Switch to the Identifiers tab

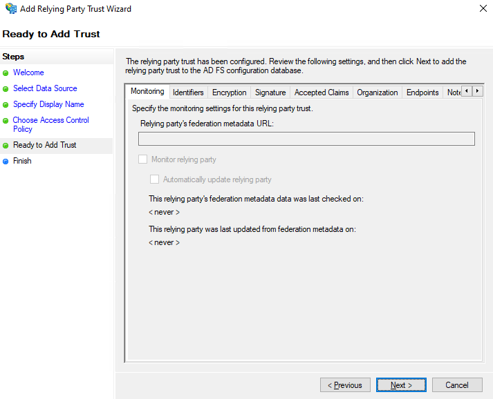click(188, 93)
